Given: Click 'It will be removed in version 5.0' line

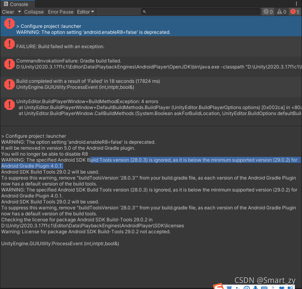Looking at the screenshot, I should [68, 148].
